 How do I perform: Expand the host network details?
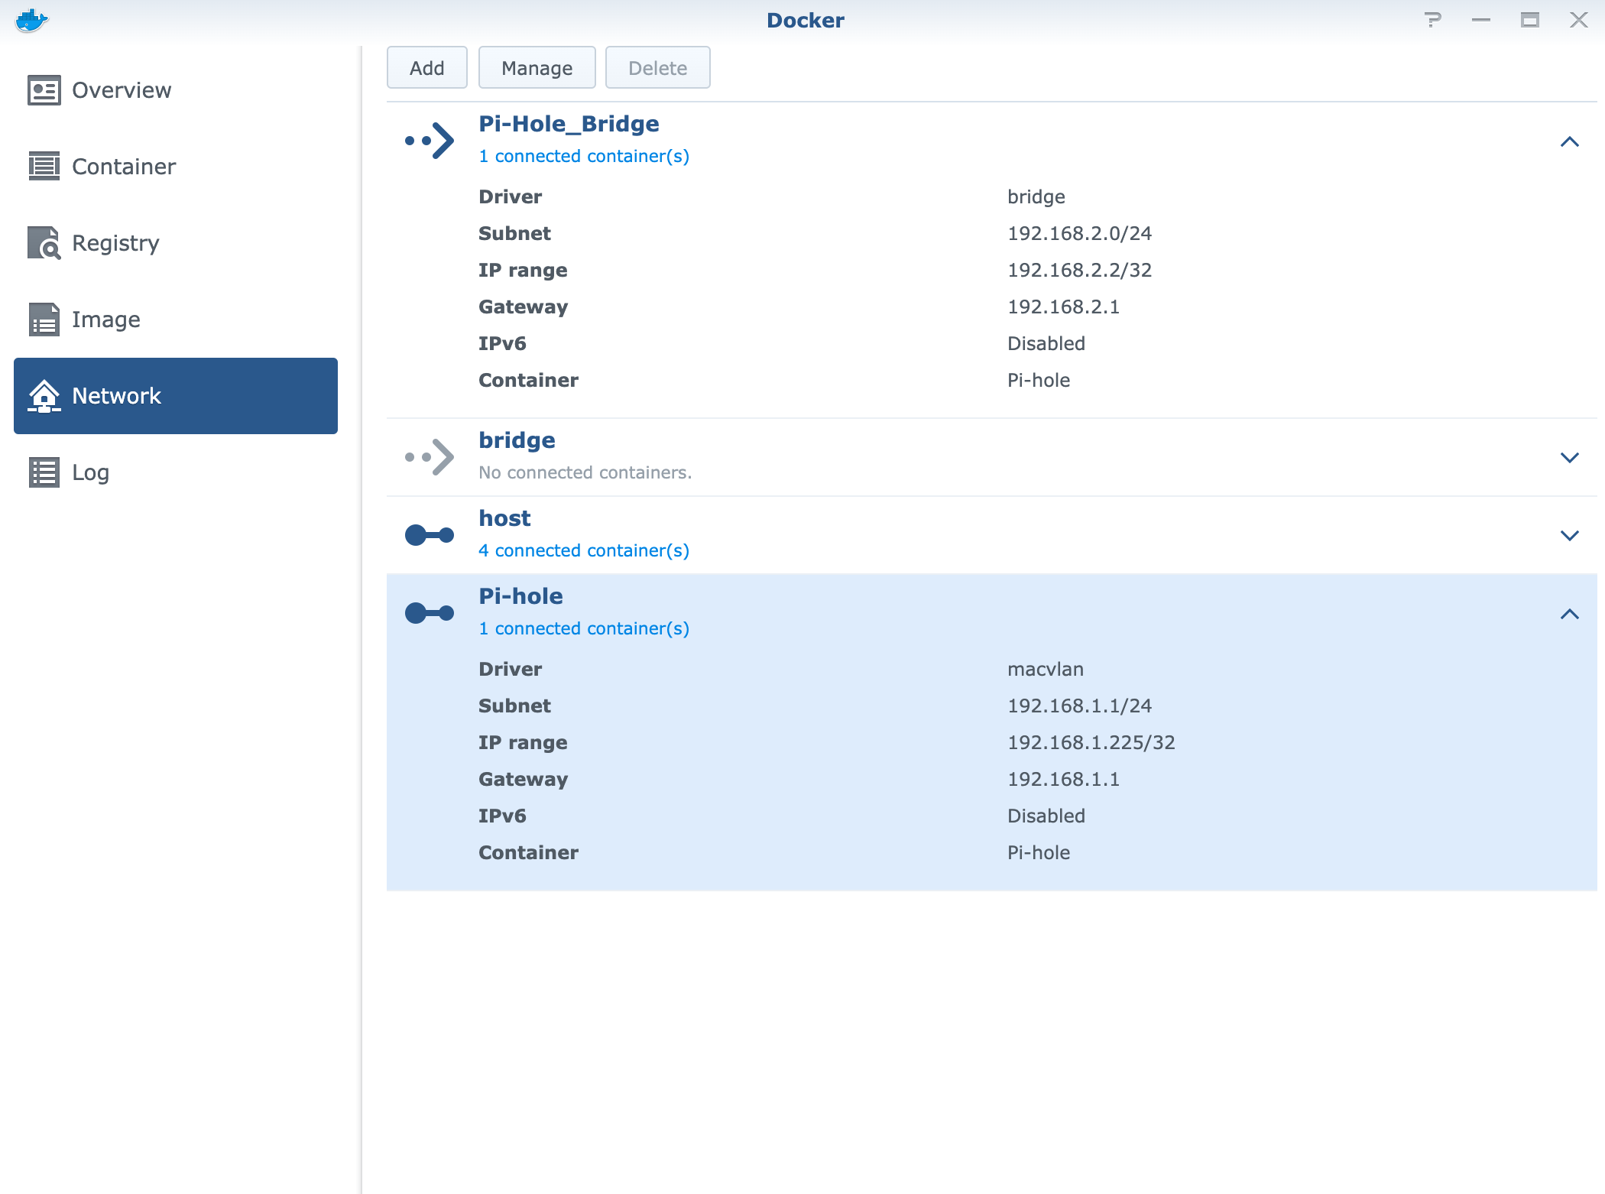click(1570, 536)
